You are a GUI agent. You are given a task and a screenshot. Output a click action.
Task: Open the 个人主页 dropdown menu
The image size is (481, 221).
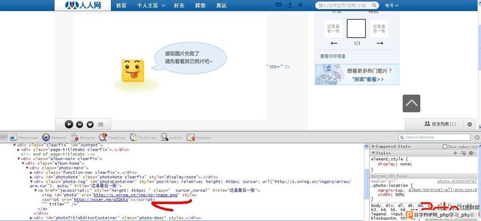(151, 5)
